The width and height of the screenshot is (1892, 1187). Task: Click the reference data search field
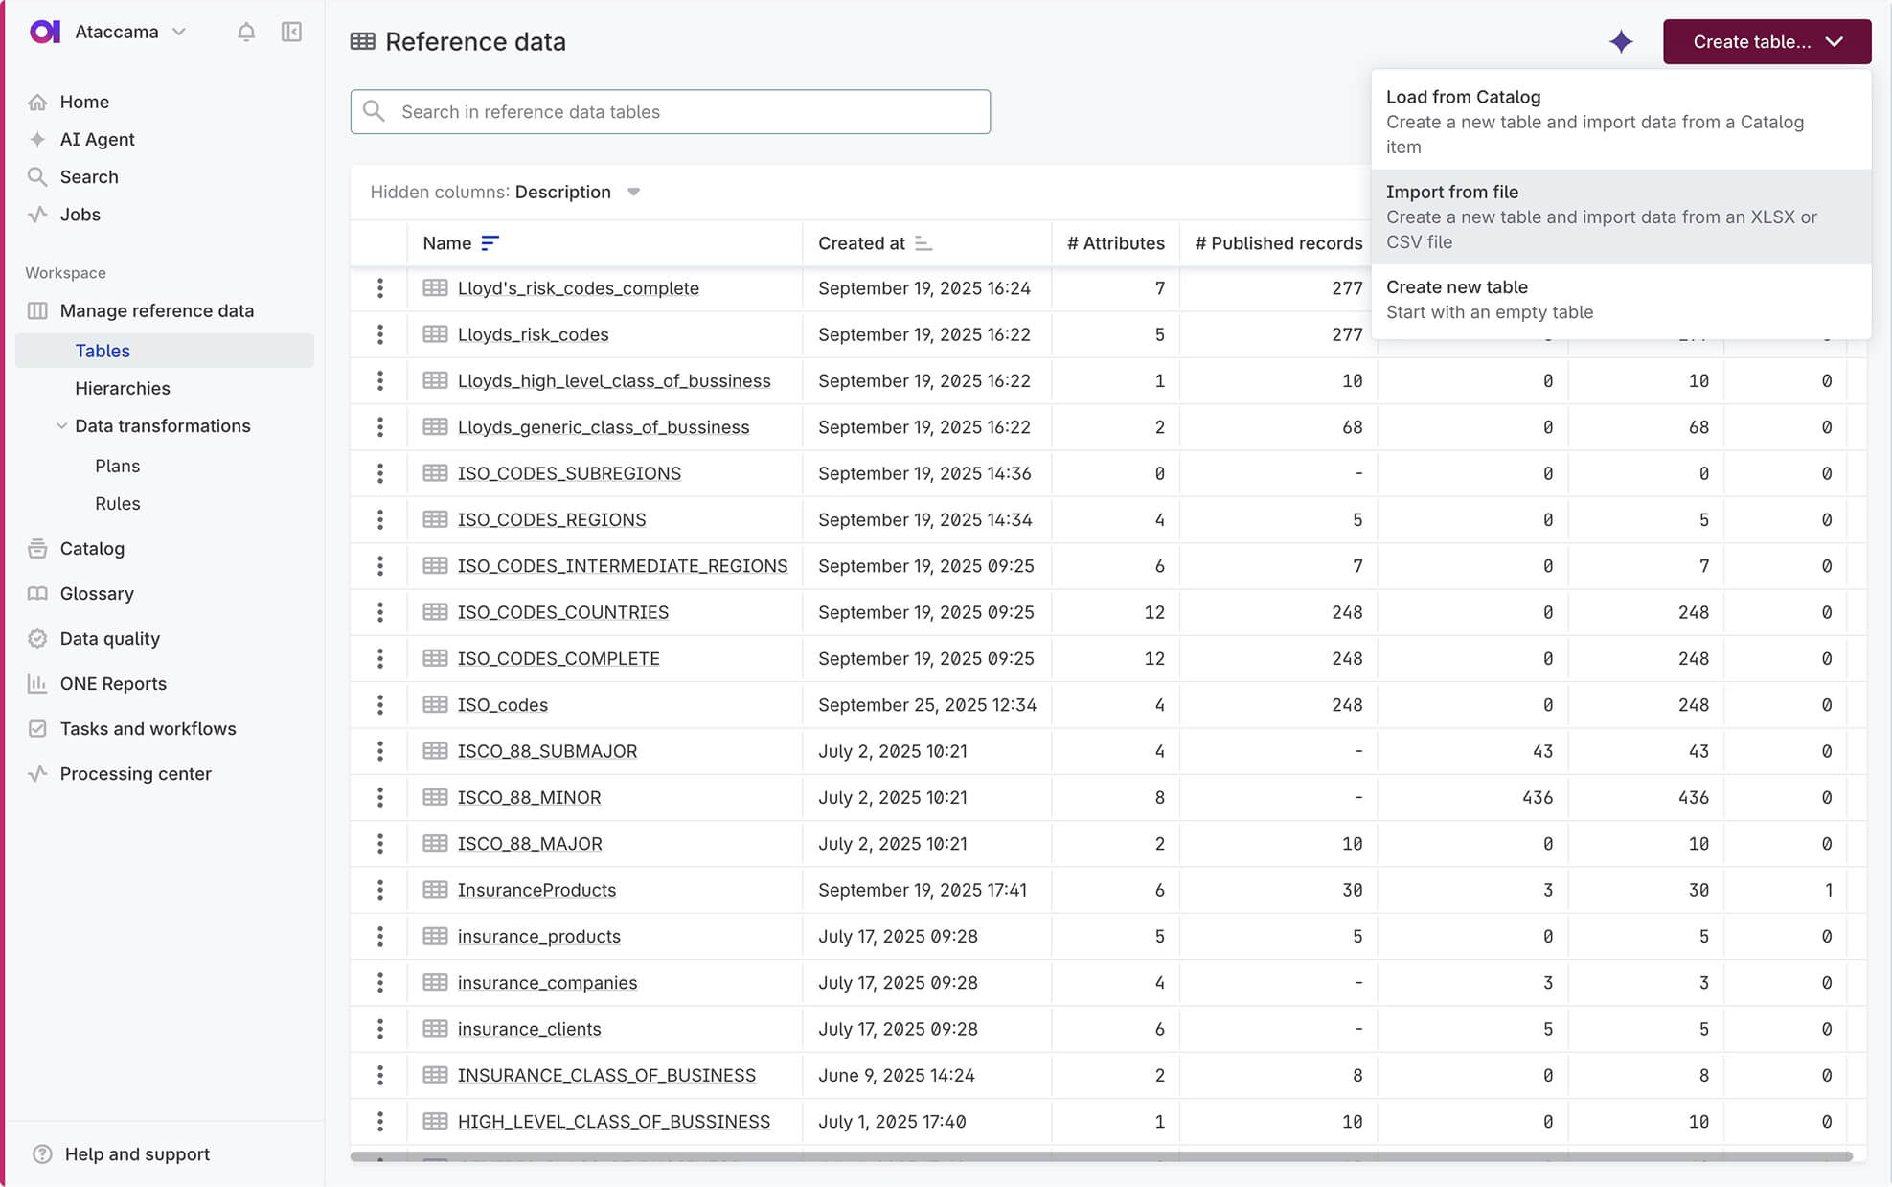click(x=670, y=112)
